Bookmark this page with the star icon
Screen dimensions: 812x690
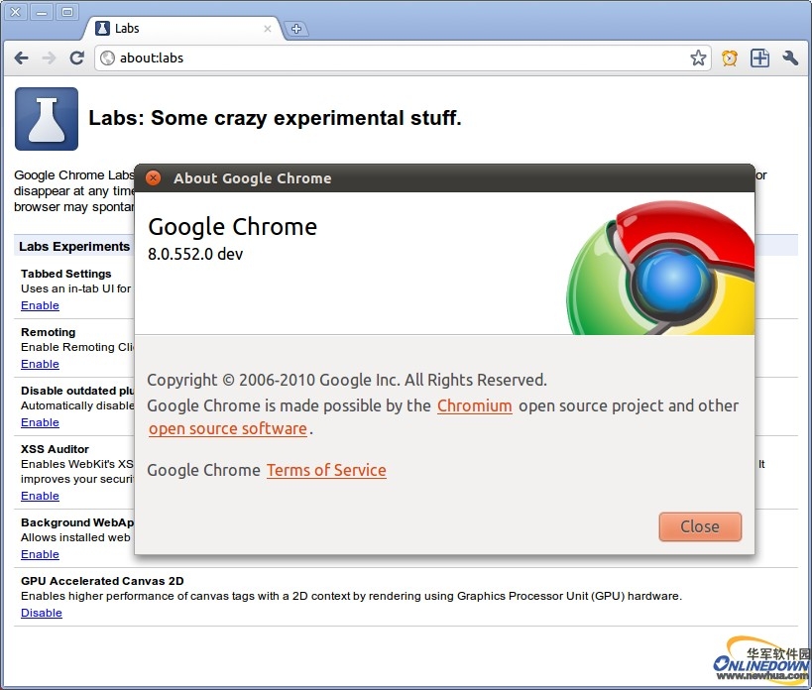tap(698, 57)
